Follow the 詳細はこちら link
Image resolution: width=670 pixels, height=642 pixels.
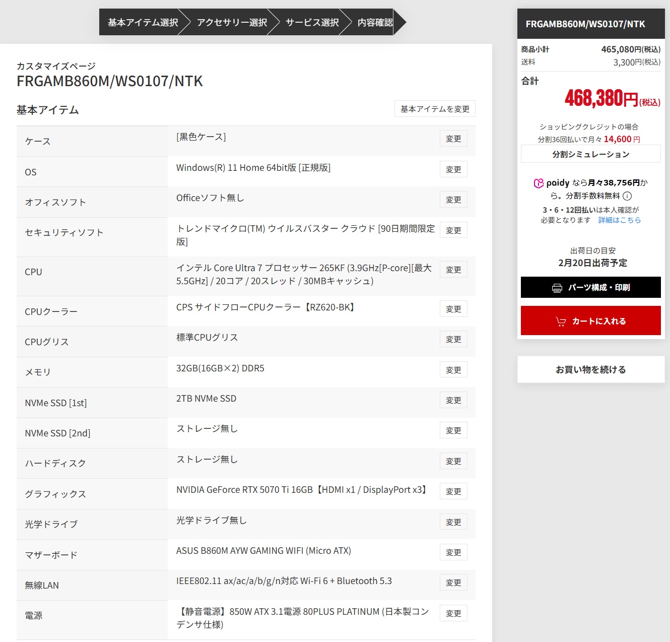point(619,220)
